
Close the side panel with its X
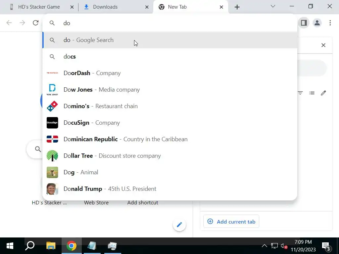pos(323,45)
